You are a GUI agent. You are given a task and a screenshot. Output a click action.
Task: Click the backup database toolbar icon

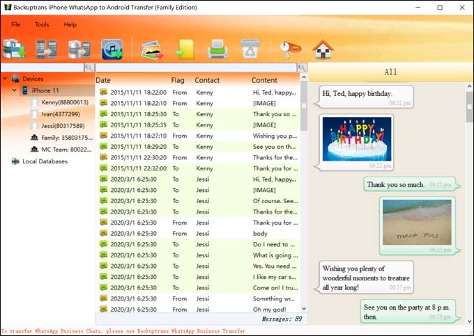14,49
